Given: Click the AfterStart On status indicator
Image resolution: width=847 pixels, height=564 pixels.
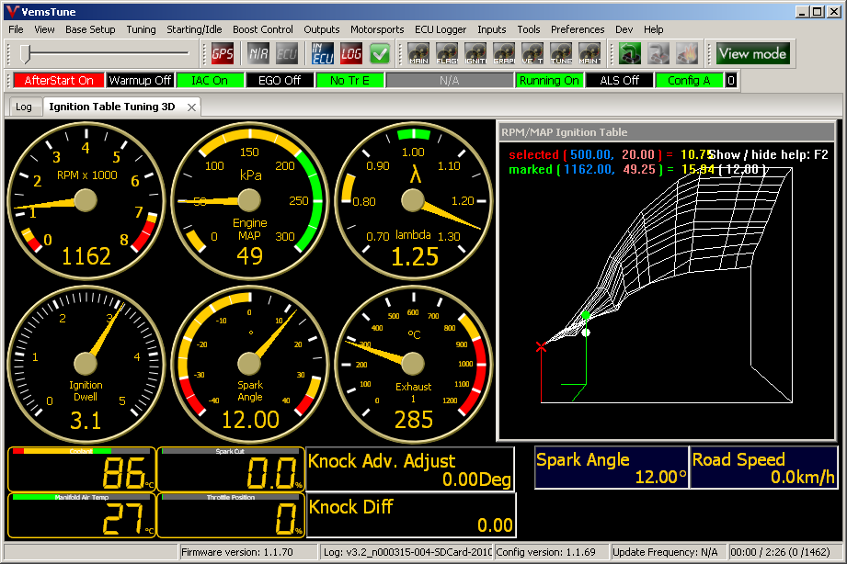Looking at the screenshot, I should [x=59, y=81].
